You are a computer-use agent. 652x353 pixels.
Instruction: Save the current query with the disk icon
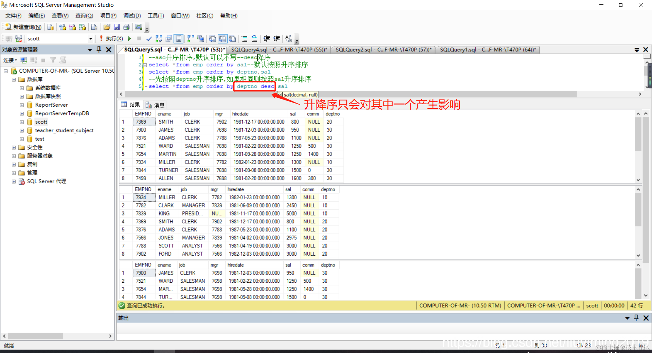(117, 27)
